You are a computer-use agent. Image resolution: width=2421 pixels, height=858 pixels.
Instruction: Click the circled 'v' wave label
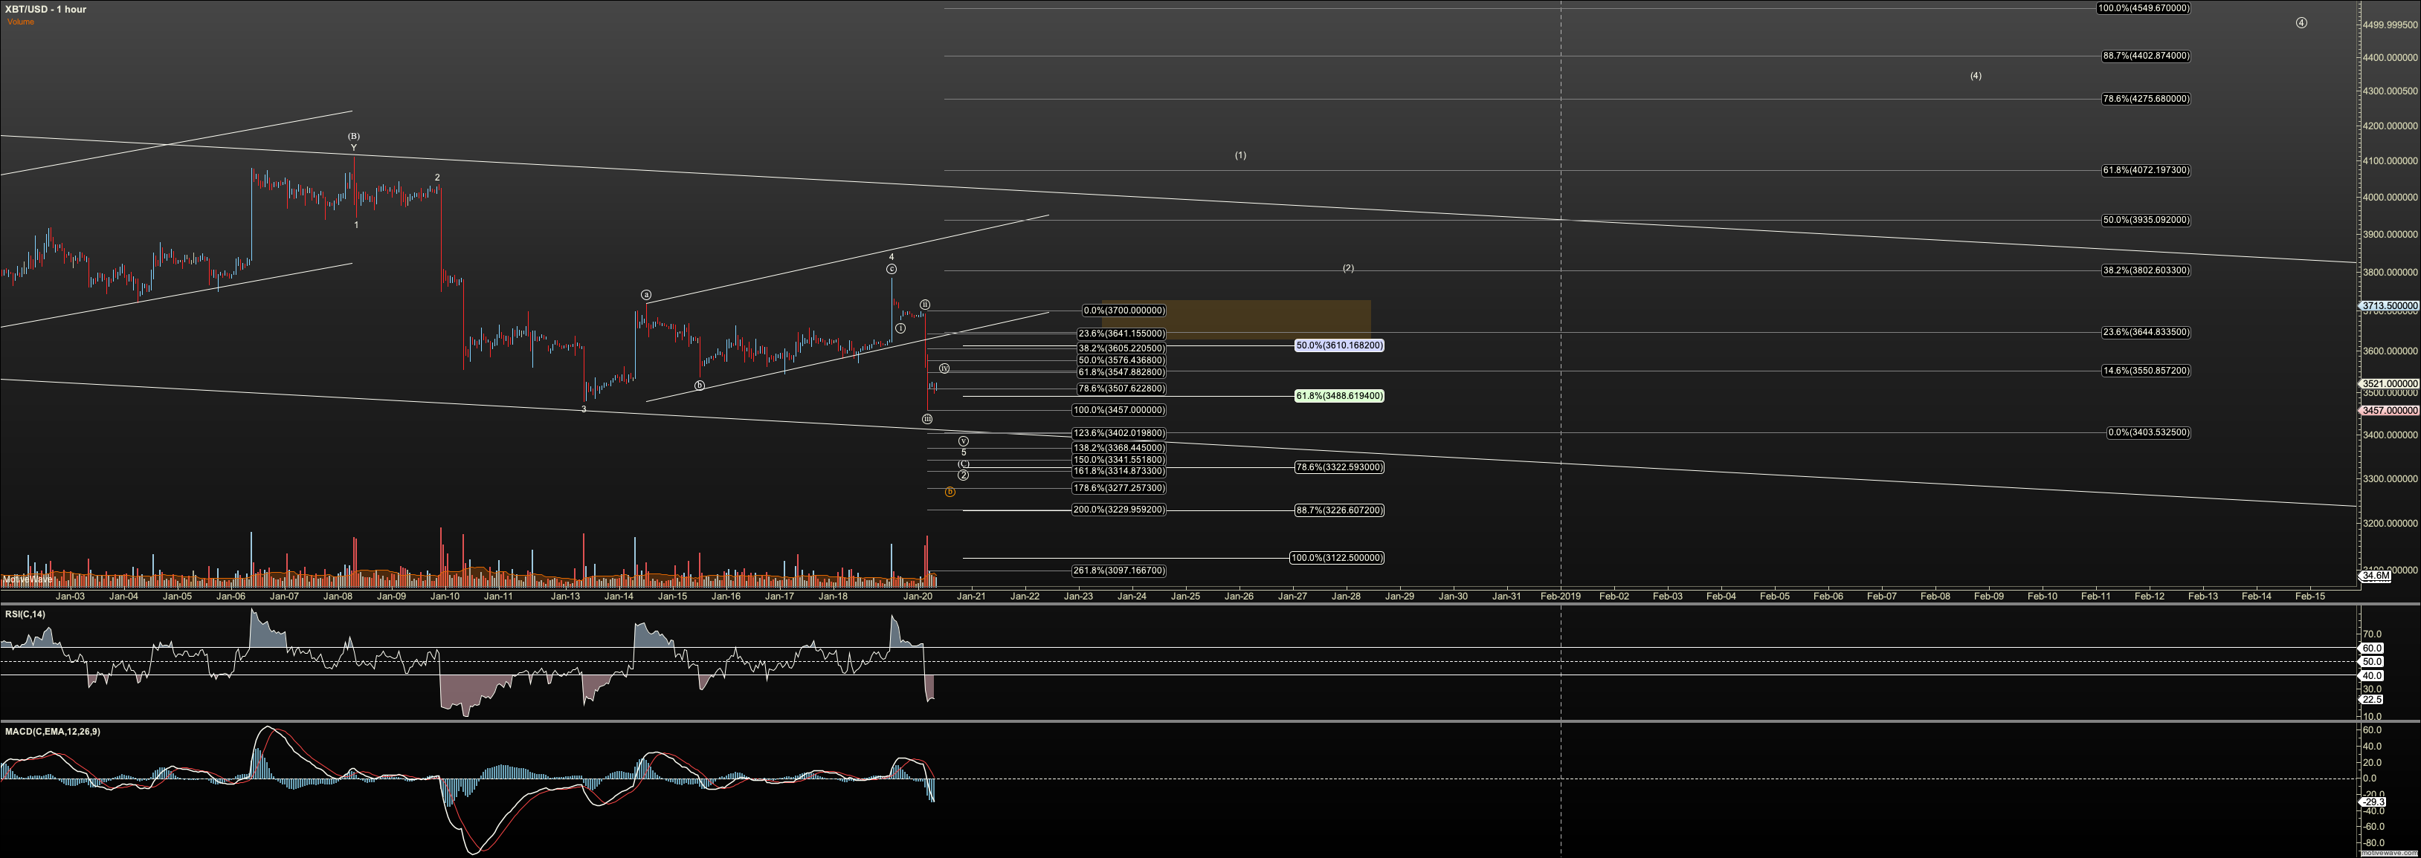tap(964, 441)
